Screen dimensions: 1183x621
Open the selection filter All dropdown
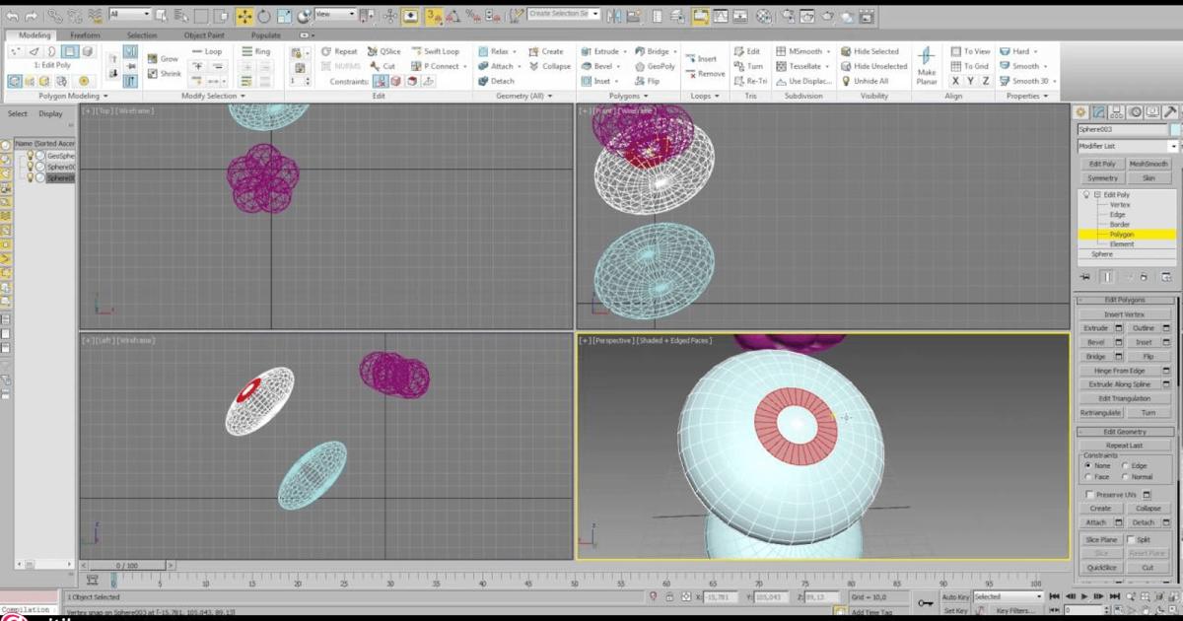[130, 15]
